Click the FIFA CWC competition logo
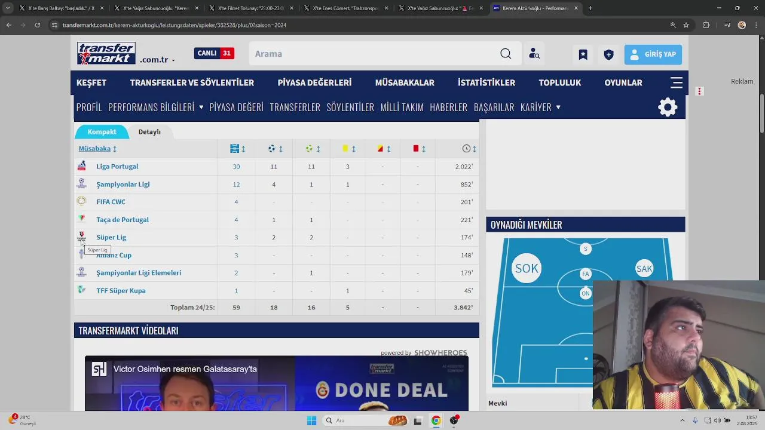Image resolution: width=765 pixels, height=430 pixels. coord(82,201)
